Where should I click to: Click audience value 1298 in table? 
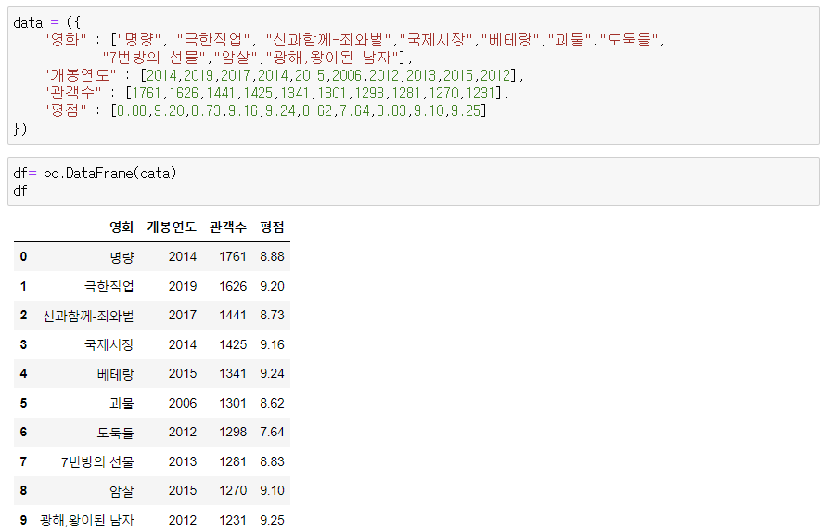pyautogui.click(x=233, y=432)
